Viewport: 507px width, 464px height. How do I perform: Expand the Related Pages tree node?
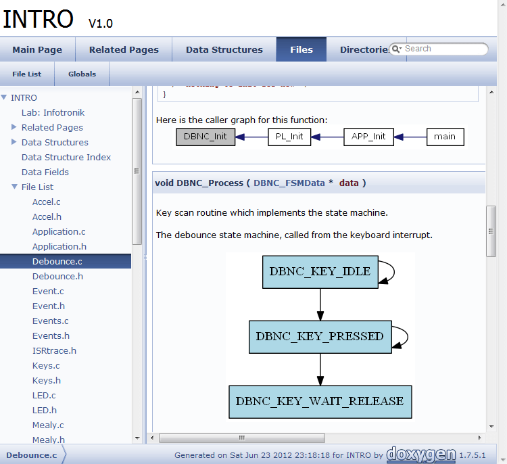click(14, 127)
